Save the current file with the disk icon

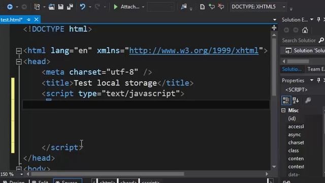click(x=60, y=7)
